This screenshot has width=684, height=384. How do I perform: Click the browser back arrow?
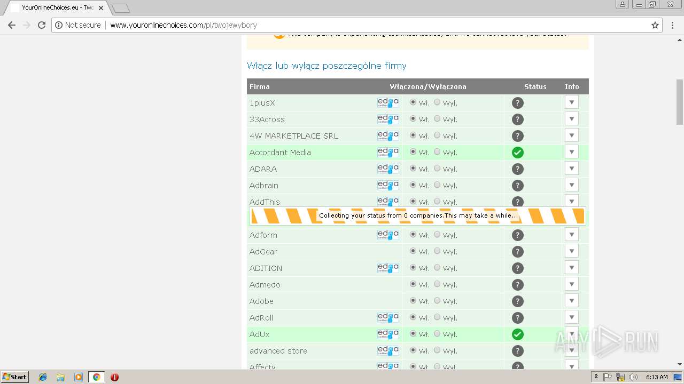[x=12, y=25]
